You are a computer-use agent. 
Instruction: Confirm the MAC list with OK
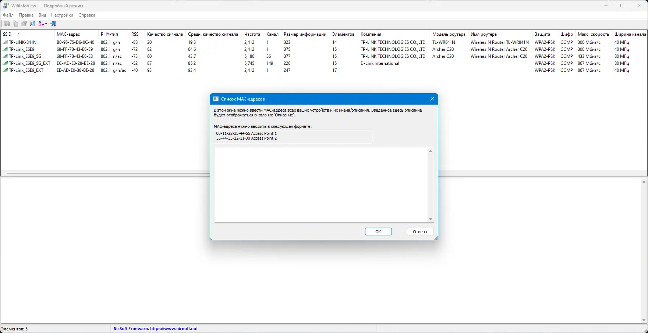[378, 232]
